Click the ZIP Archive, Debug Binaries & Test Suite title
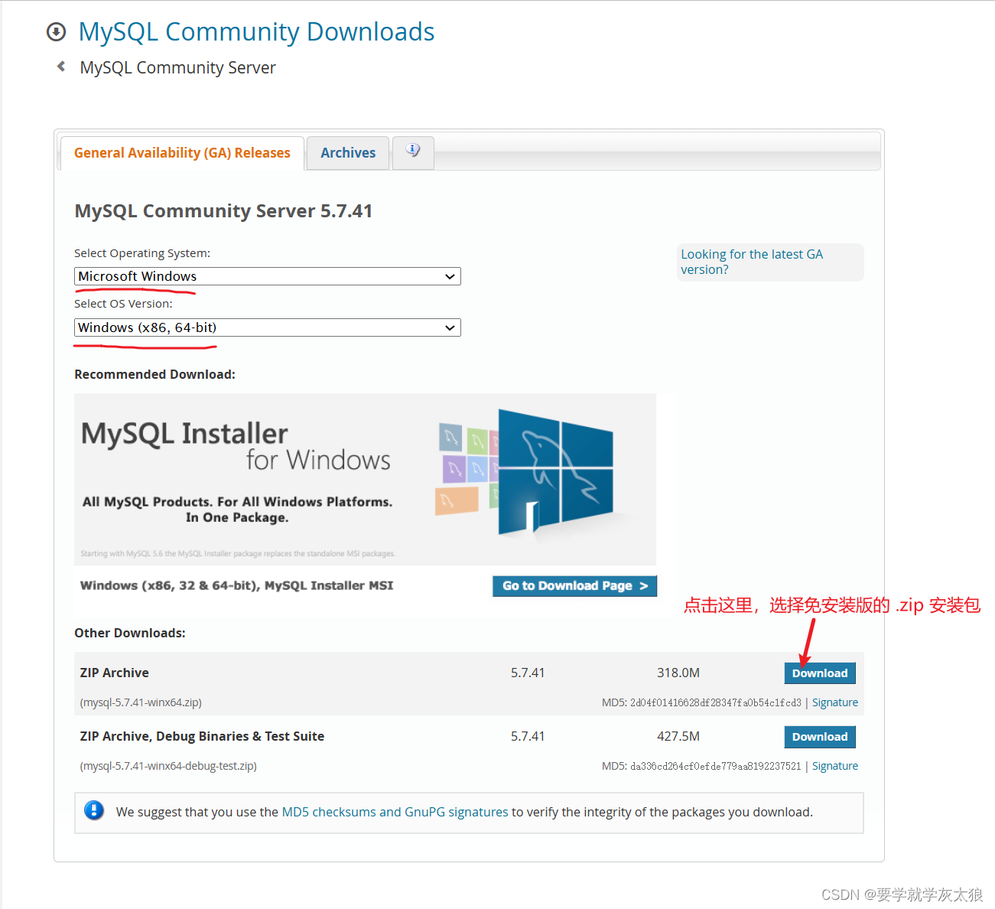 tap(202, 736)
